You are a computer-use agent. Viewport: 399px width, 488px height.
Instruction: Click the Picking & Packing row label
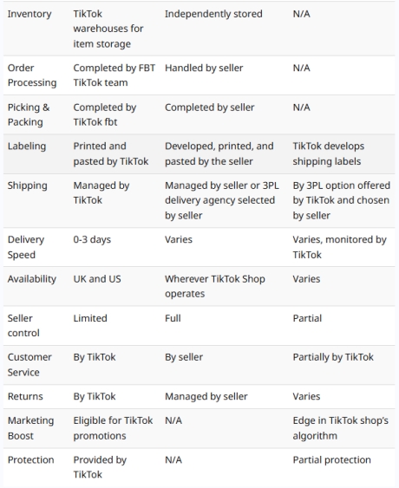point(29,114)
